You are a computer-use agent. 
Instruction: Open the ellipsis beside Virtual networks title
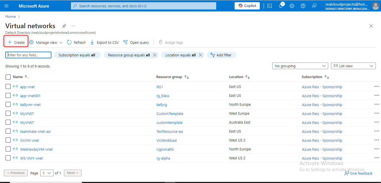[x=73, y=26]
